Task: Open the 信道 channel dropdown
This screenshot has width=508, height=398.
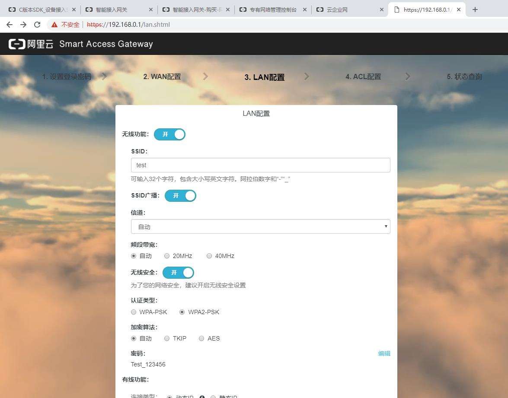Action: pos(260,226)
